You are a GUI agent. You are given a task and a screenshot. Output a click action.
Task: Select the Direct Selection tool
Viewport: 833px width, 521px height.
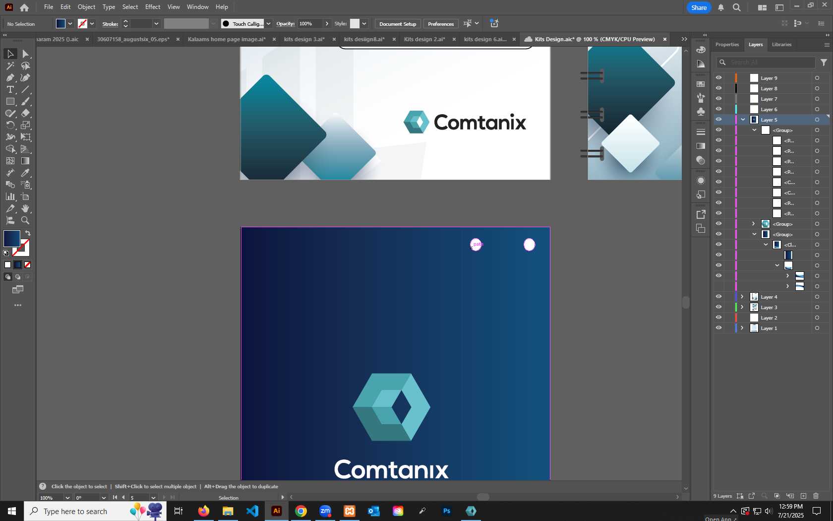tap(25, 54)
